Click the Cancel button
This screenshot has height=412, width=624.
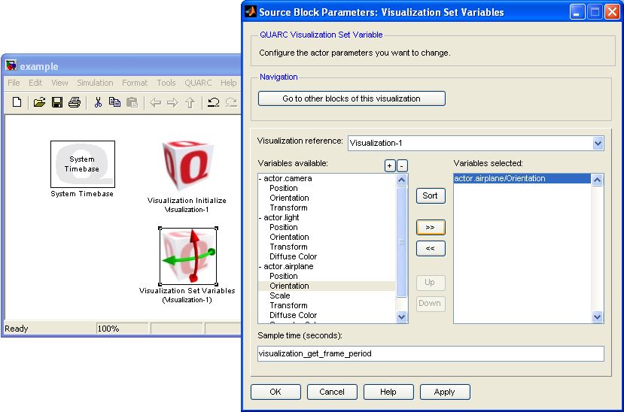(332, 392)
